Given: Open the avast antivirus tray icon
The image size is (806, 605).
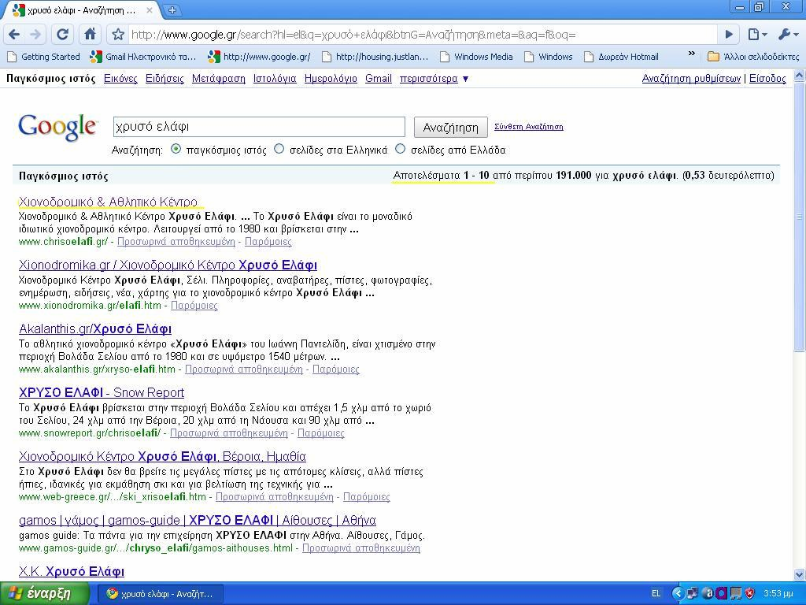Looking at the screenshot, I should [x=708, y=594].
